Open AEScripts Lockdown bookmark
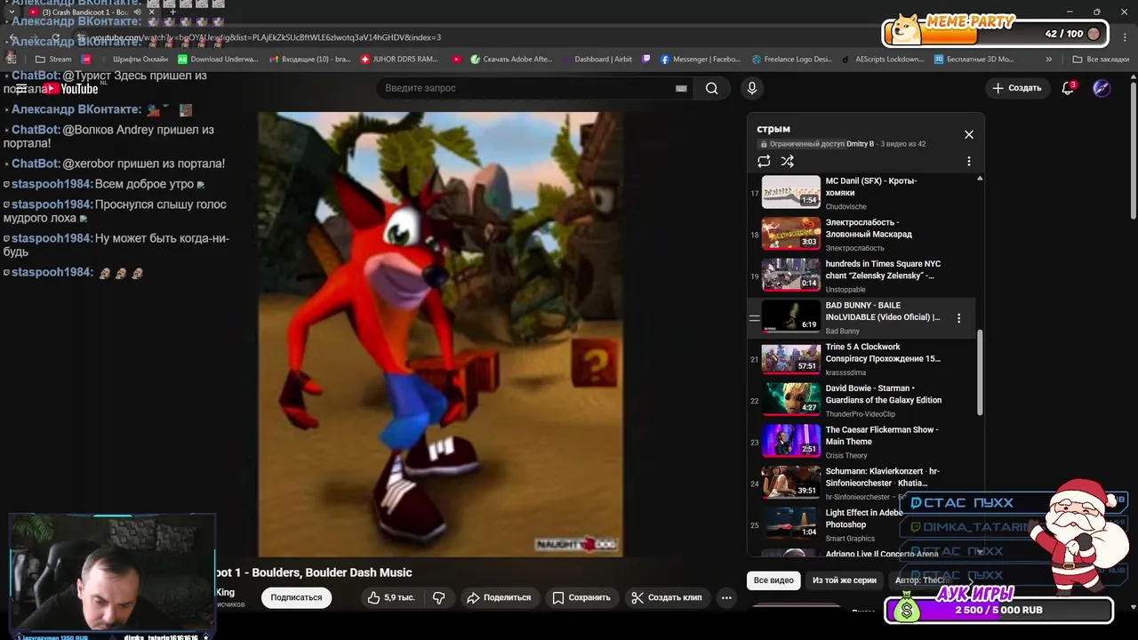Viewport: 1138px width, 640px height. 883,60
